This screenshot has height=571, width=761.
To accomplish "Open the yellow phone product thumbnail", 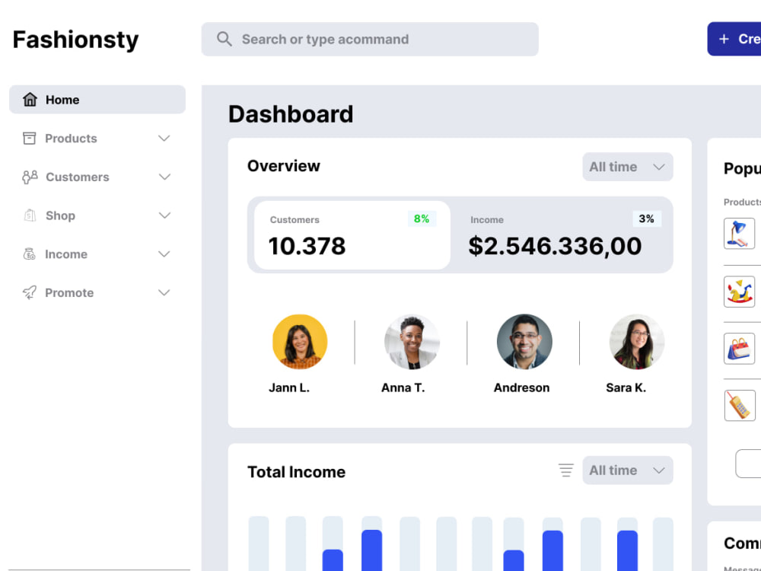I will (x=740, y=406).
